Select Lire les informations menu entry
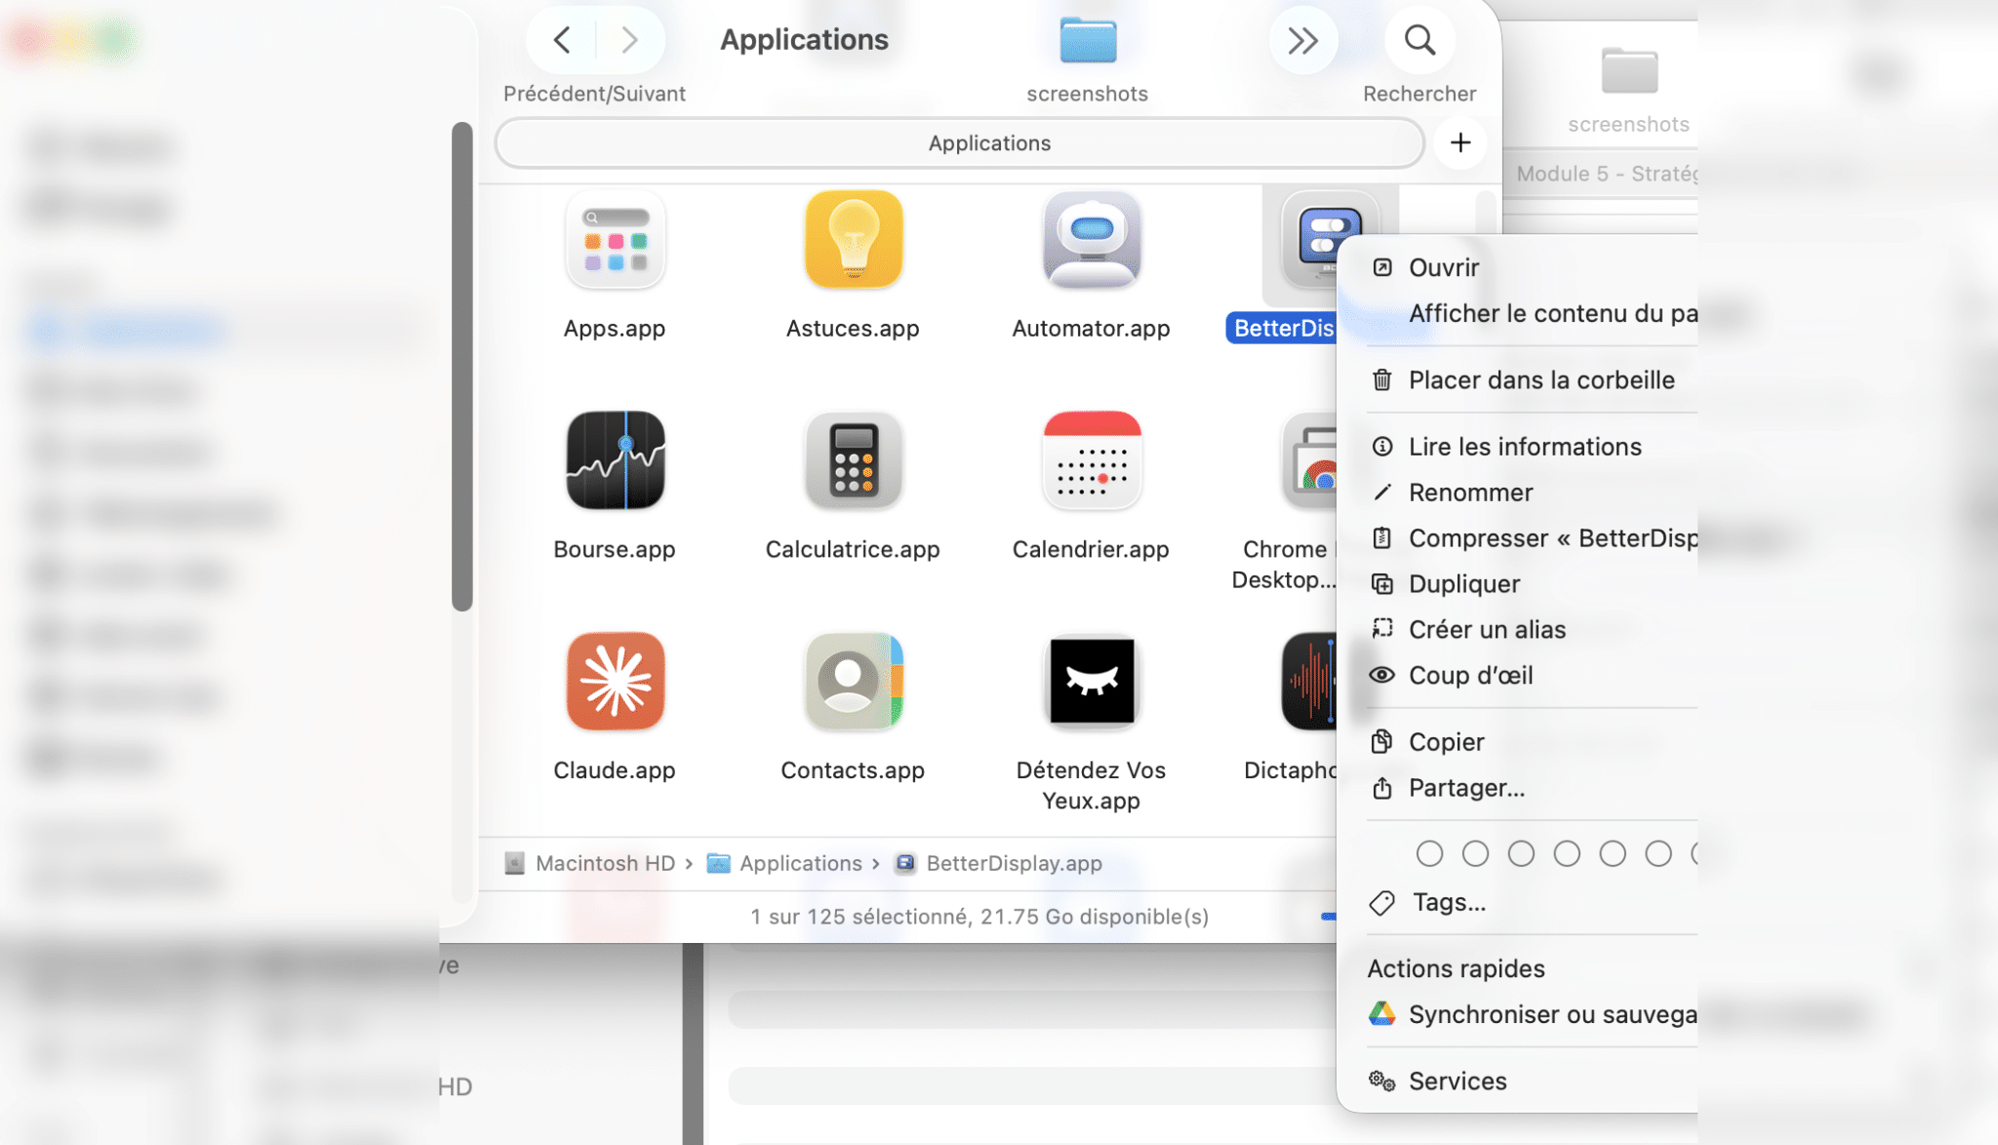The width and height of the screenshot is (1998, 1145). 1524,447
